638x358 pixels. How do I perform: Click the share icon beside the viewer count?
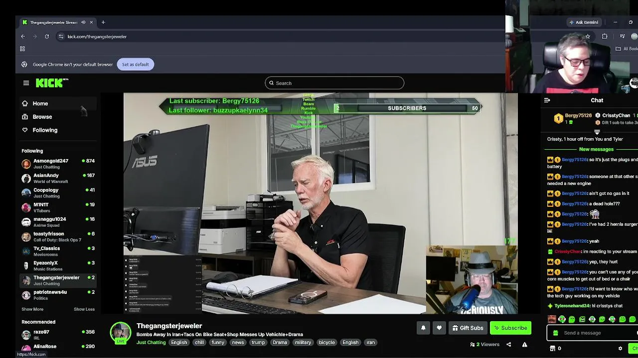tap(509, 345)
